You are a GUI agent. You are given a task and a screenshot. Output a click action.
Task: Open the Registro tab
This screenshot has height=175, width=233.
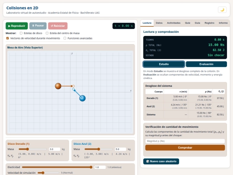tap(209, 23)
